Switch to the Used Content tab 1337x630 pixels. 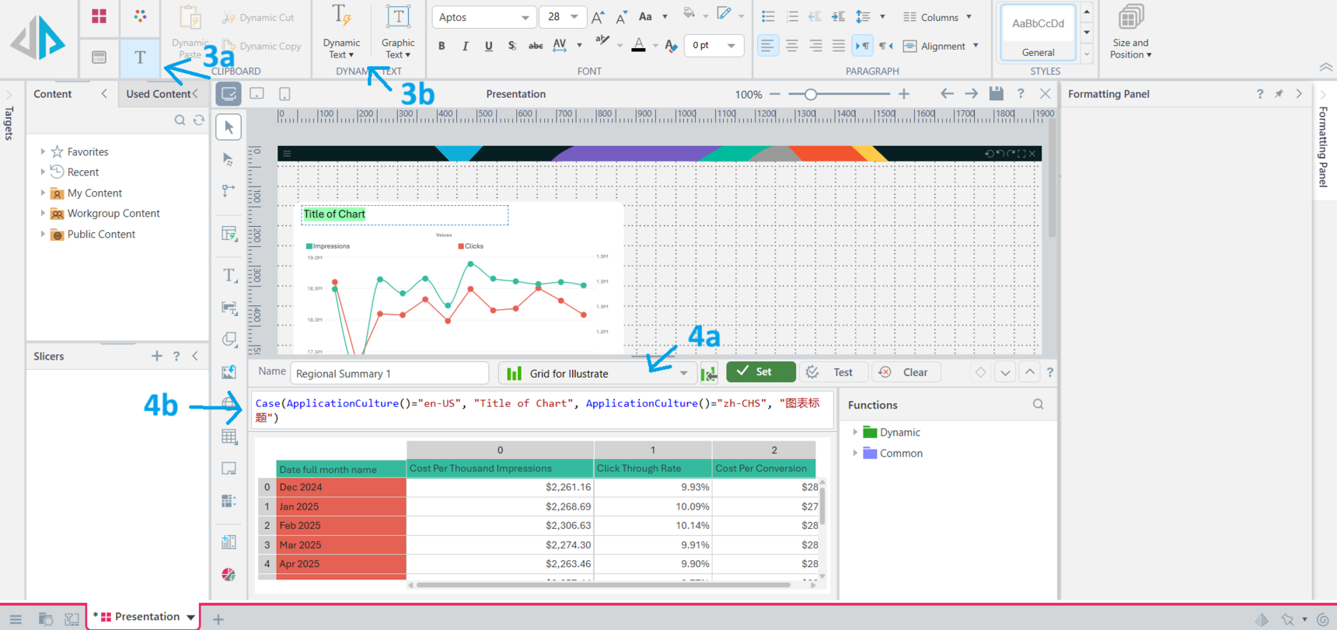(x=158, y=94)
